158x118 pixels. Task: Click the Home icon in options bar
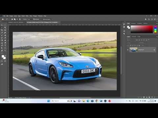click(x=3, y=19)
